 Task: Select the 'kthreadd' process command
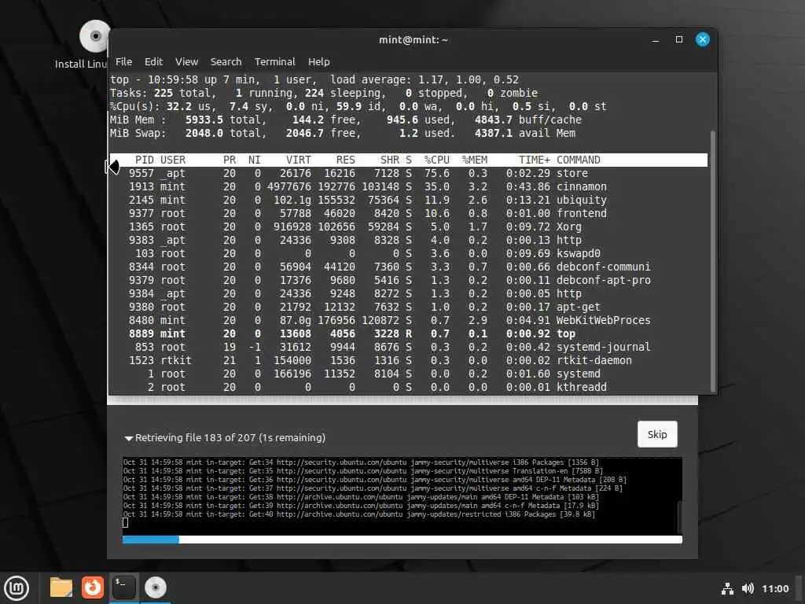pos(581,387)
